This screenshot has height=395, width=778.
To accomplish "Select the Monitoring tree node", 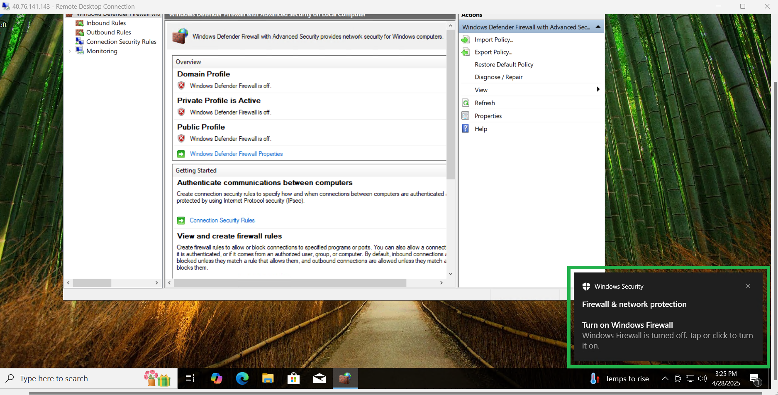I will (x=102, y=51).
